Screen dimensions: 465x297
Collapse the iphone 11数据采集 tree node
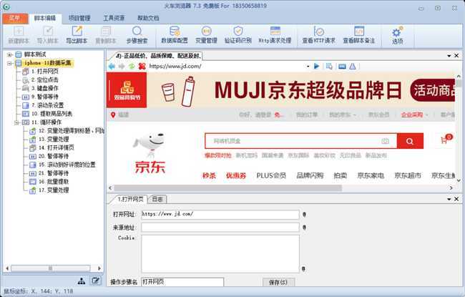[x=9, y=63]
